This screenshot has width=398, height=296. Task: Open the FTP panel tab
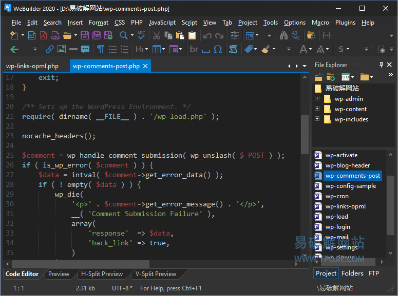[x=374, y=273]
